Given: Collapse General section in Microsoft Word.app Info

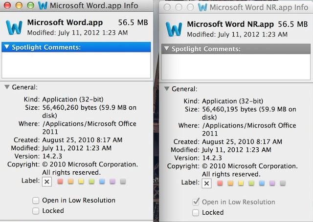Looking at the screenshot, I should click(x=7, y=87).
